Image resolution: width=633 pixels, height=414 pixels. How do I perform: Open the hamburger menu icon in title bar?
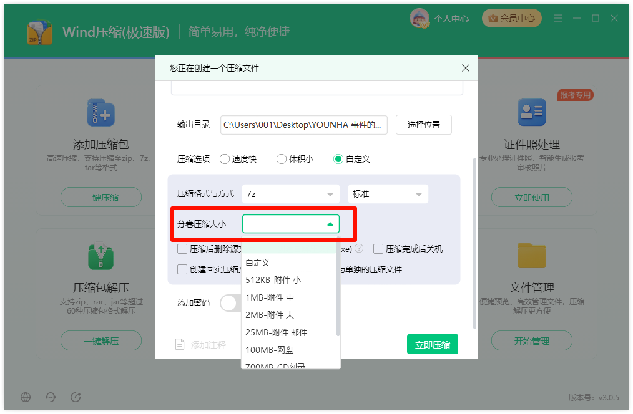click(x=558, y=18)
